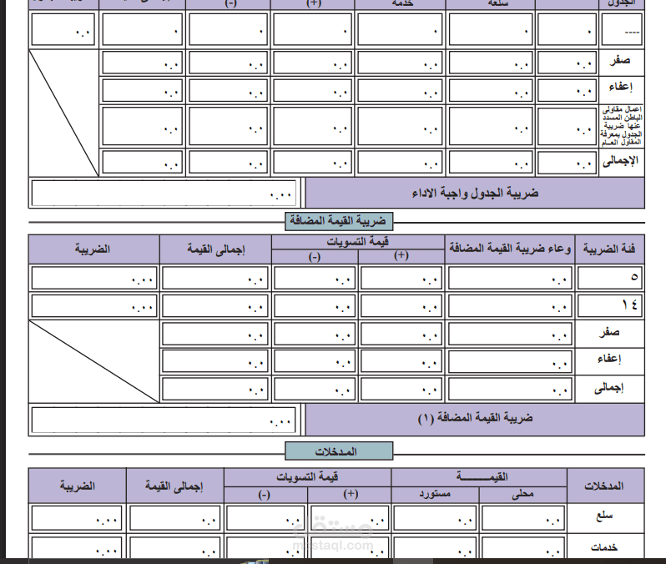Click the الضريبة field in the ٥ rate row
Viewport: 666px width, 564px height.
[x=94, y=278]
